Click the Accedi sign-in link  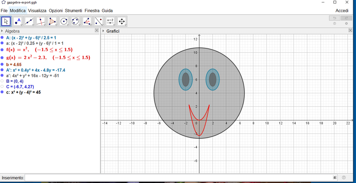pos(342,11)
